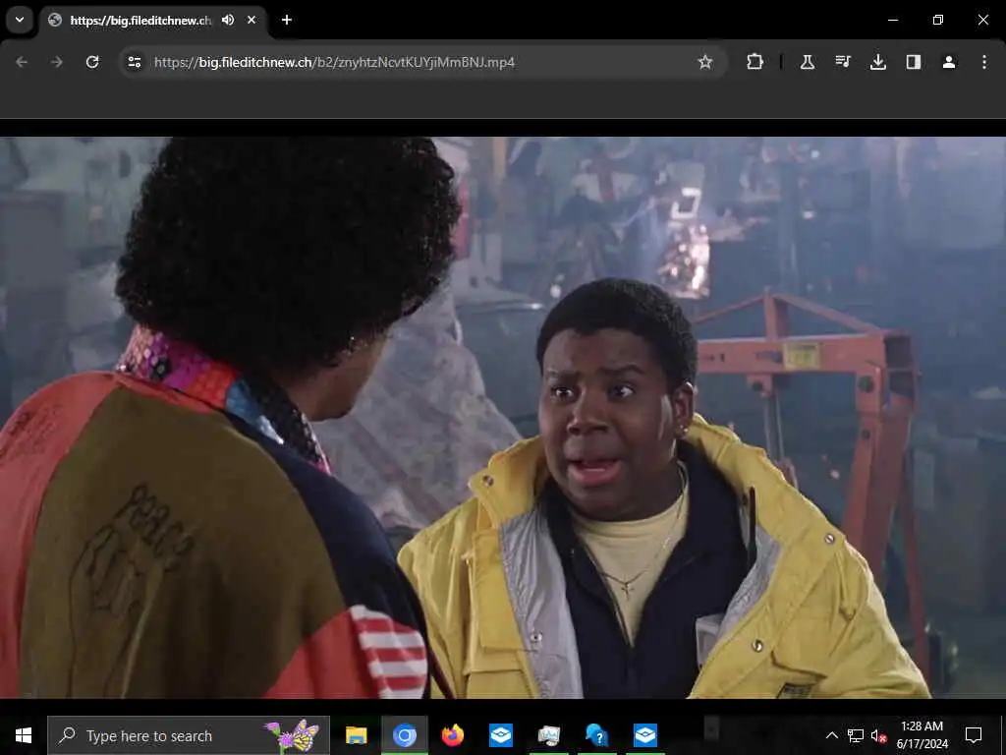This screenshot has width=1006, height=755.
Task: Open the muted volume tray icon
Action: coord(878,735)
